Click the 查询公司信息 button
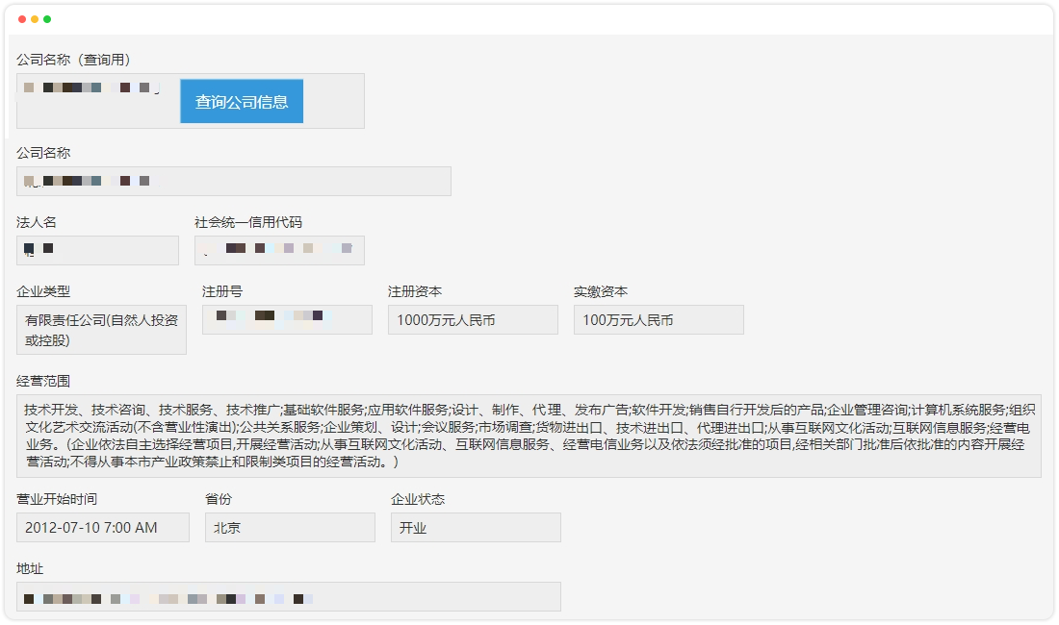Image resolution: width=1059 pixels, height=625 pixels. (x=241, y=101)
